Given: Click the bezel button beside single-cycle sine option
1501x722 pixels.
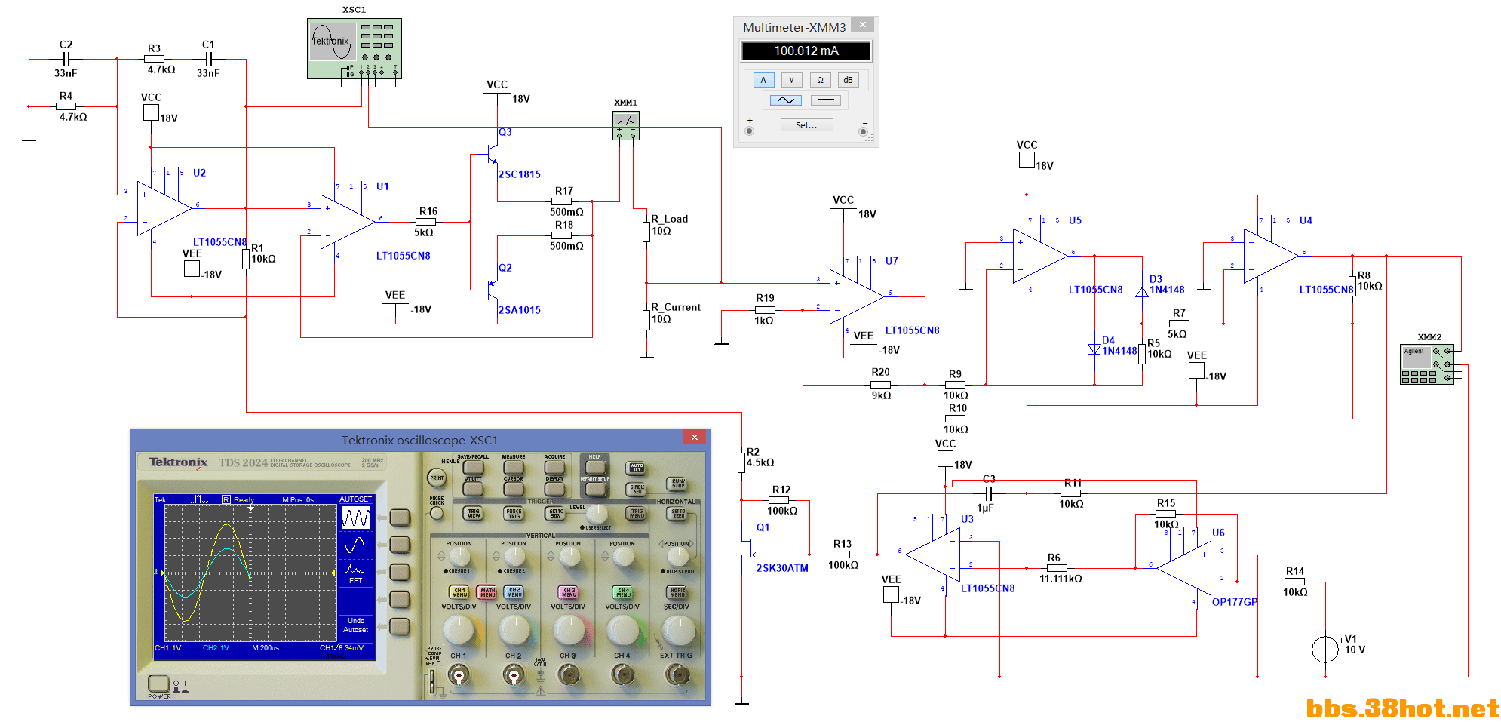Looking at the screenshot, I should (x=399, y=544).
